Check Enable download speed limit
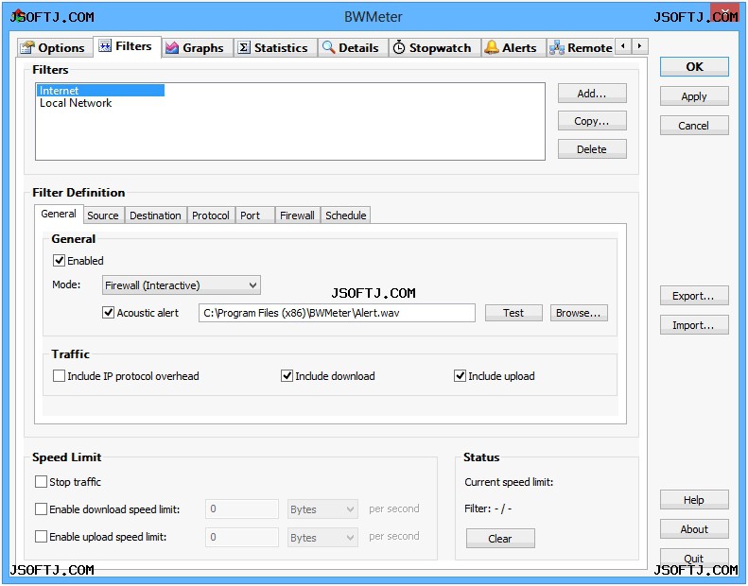This screenshot has height=586, width=748. [41, 509]
